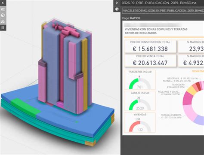Click the VIVIENDAS CON ZONAS COMUNES heading

pos(156,29)
